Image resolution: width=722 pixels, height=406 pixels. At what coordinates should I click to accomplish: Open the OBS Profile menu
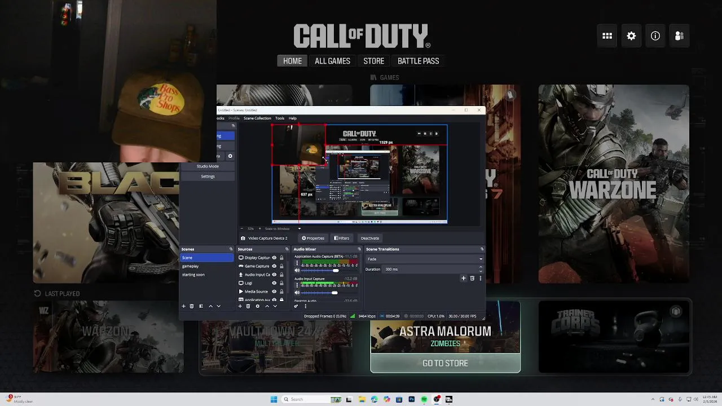[234, 118]
